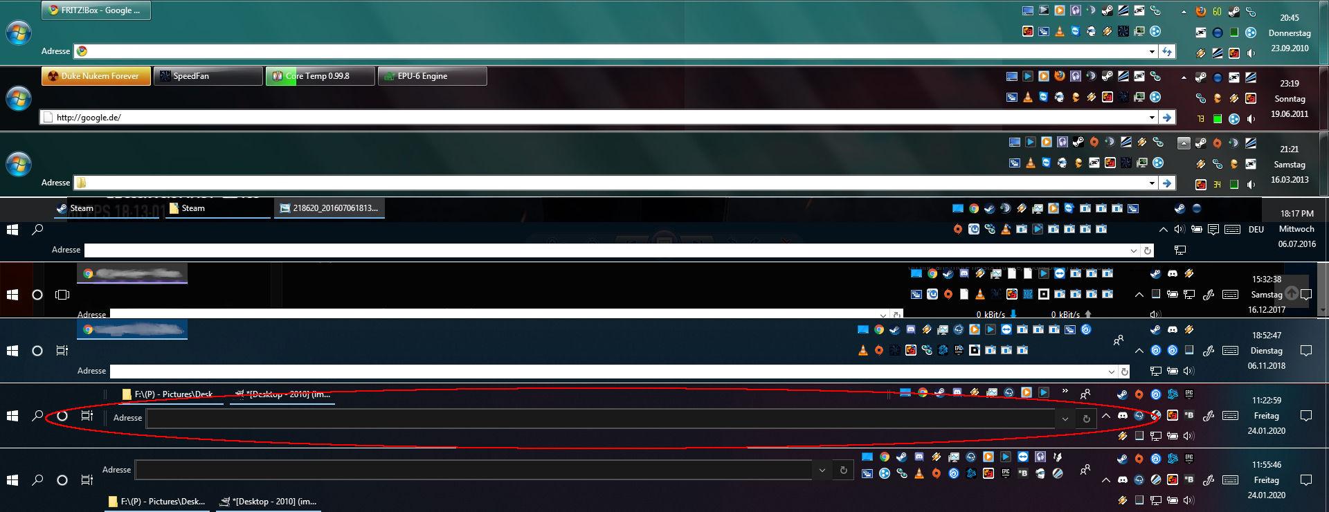Click volume speaker in the 19.06.2011 tray
Screen dimensions: 1329x512
[x=1251, y=119]
